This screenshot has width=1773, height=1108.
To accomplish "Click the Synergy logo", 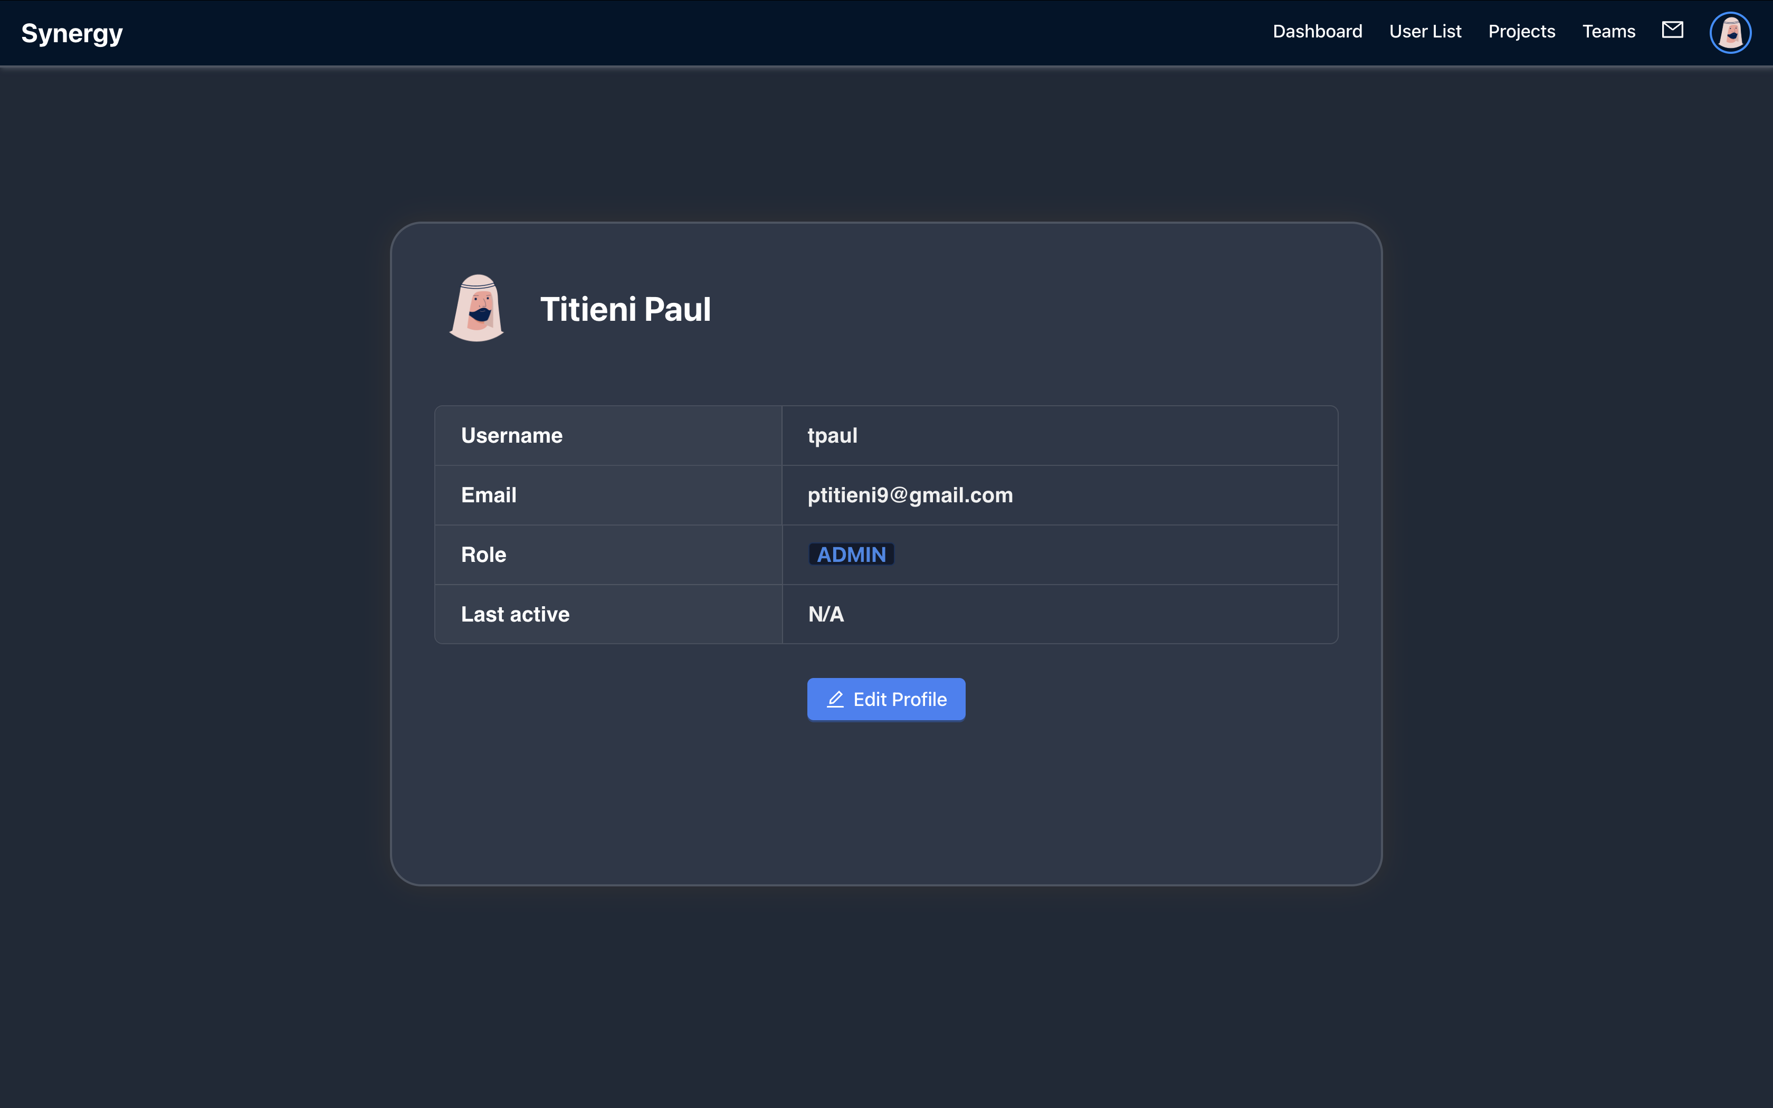I will [72, 32].
